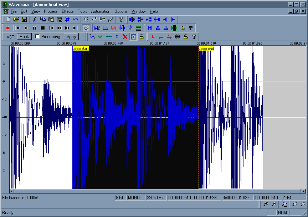
Task: Click the Save disk icon
Action: [x=24, y=19]
